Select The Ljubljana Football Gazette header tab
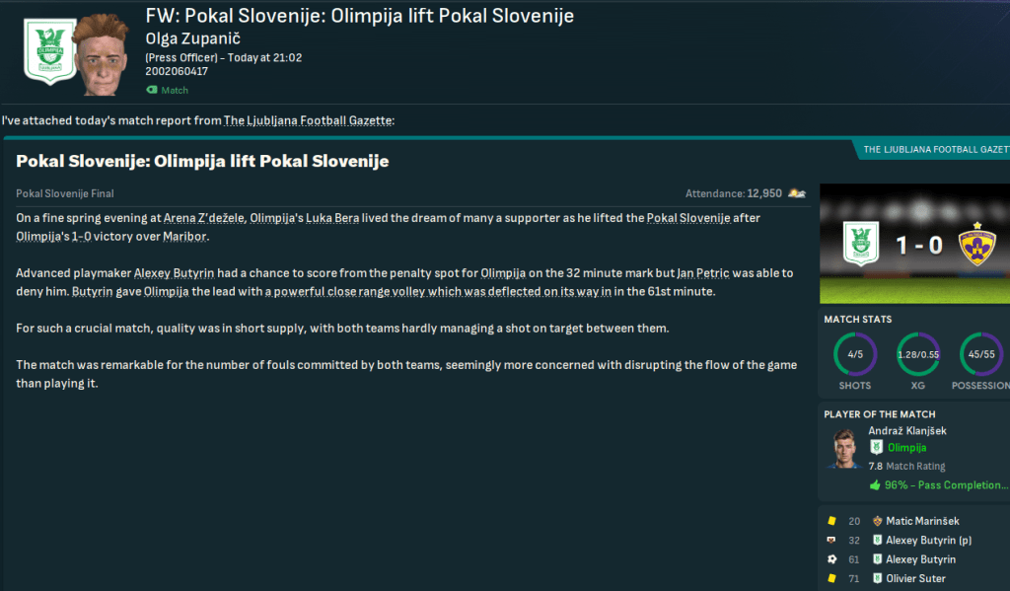The height and width of the screenshot is (591, 1010). pos(934,150)
